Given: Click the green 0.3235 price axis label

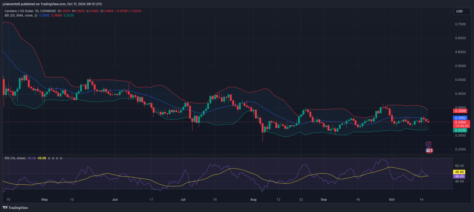Looking at the screenshot, I should pos(461,130).
